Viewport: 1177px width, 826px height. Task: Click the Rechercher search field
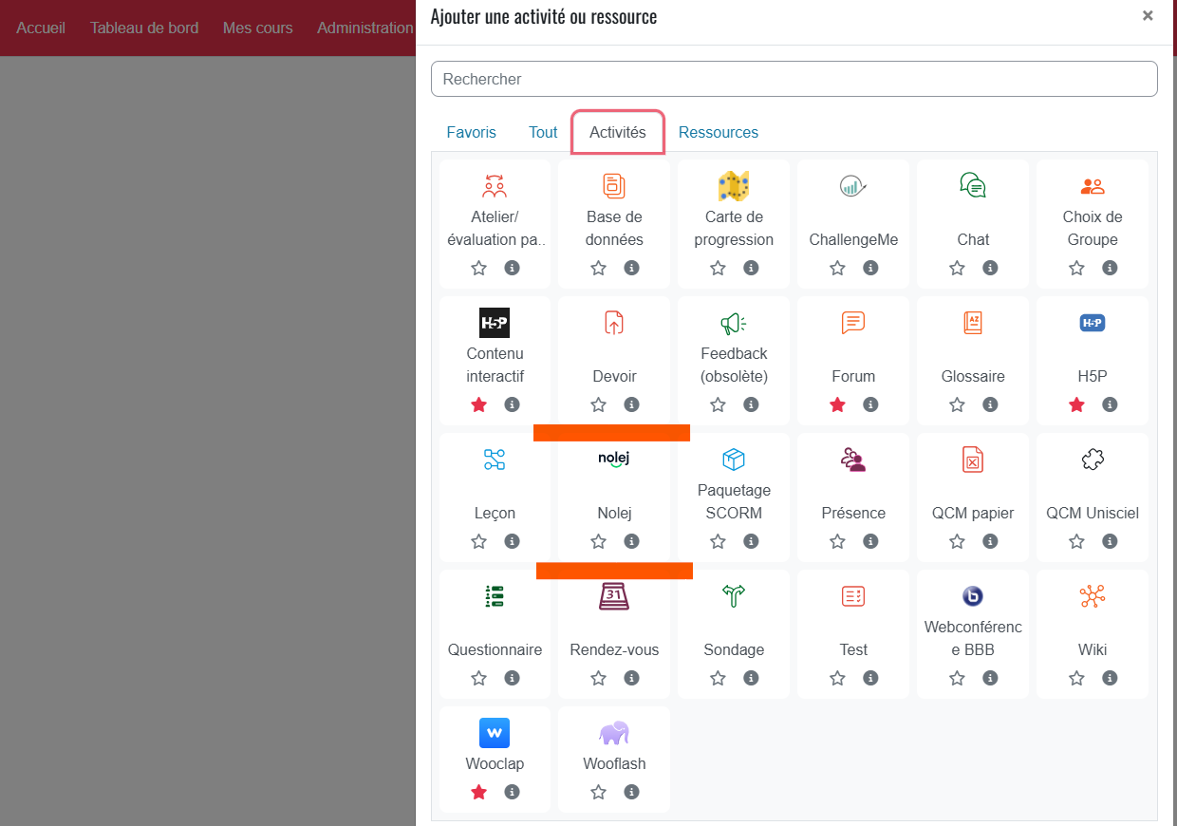(794, 79)
